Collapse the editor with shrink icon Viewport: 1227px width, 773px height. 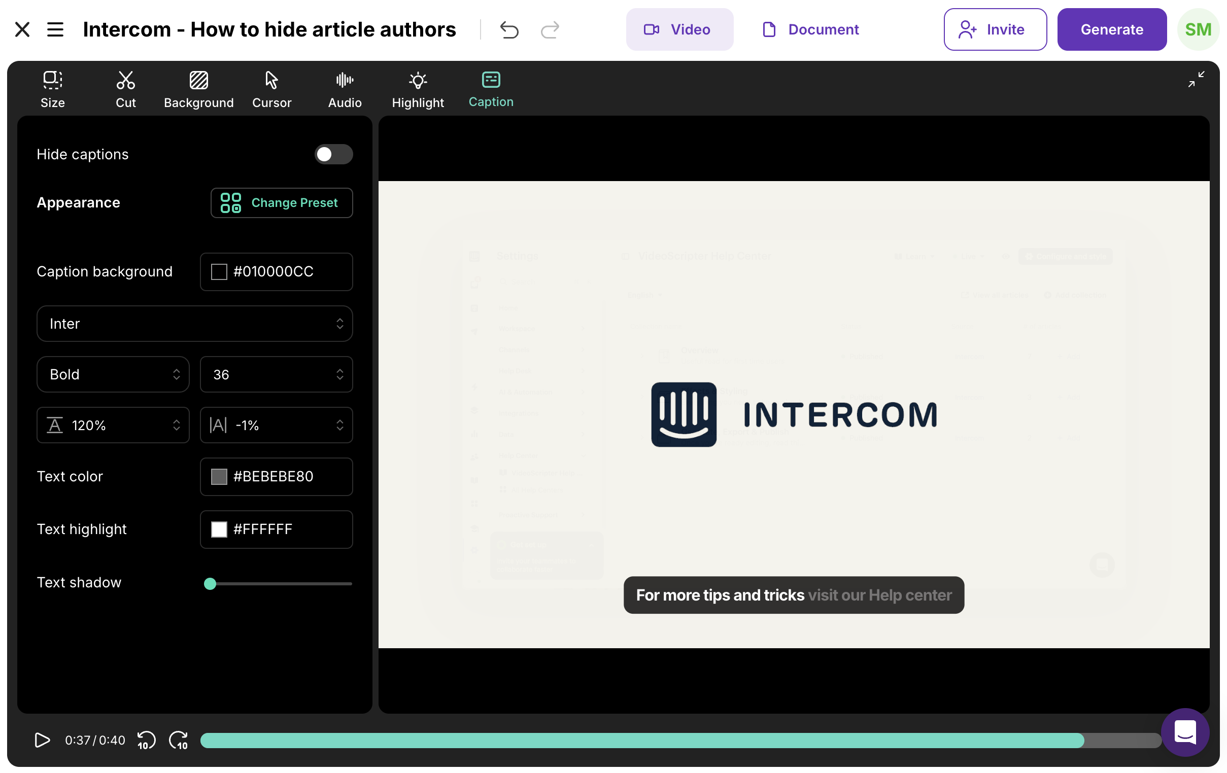(x=1196, y=80)
